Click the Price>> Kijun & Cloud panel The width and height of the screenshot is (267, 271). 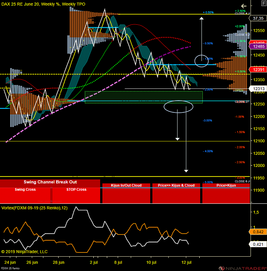(176, 193)
